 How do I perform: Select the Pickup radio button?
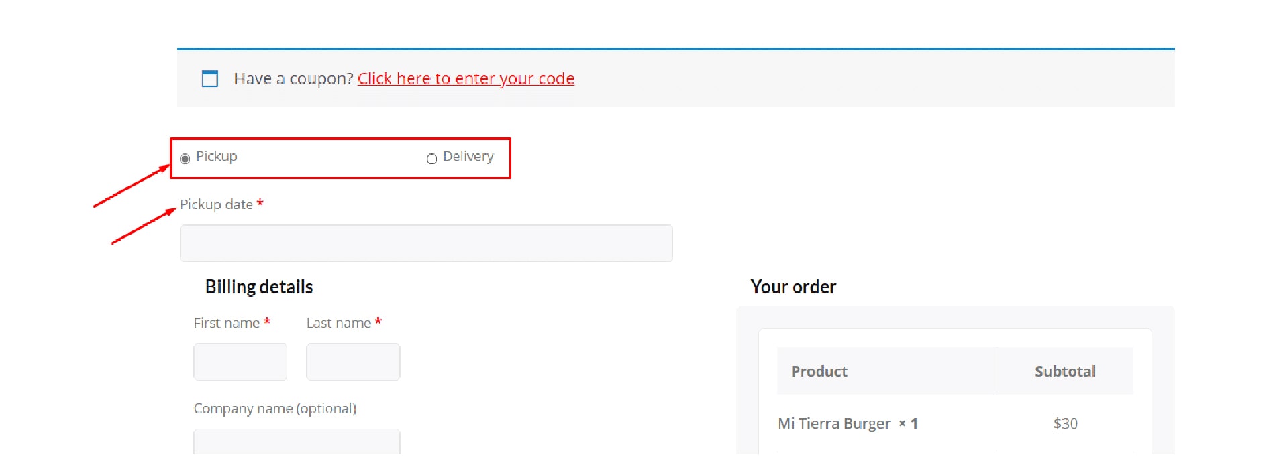(185, 159)
